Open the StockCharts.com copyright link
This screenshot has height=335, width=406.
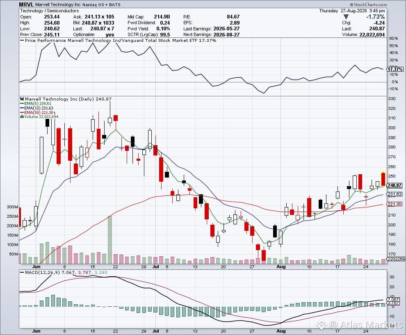point(368,5)
